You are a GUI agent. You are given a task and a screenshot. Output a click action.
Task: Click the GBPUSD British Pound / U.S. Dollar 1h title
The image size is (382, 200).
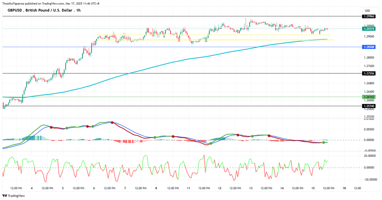[44, 10]
